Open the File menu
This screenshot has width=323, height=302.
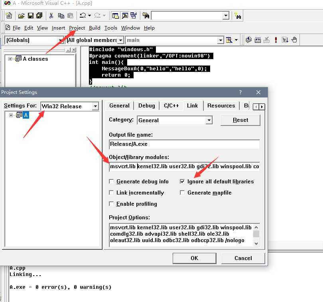[x=16, y=28]
